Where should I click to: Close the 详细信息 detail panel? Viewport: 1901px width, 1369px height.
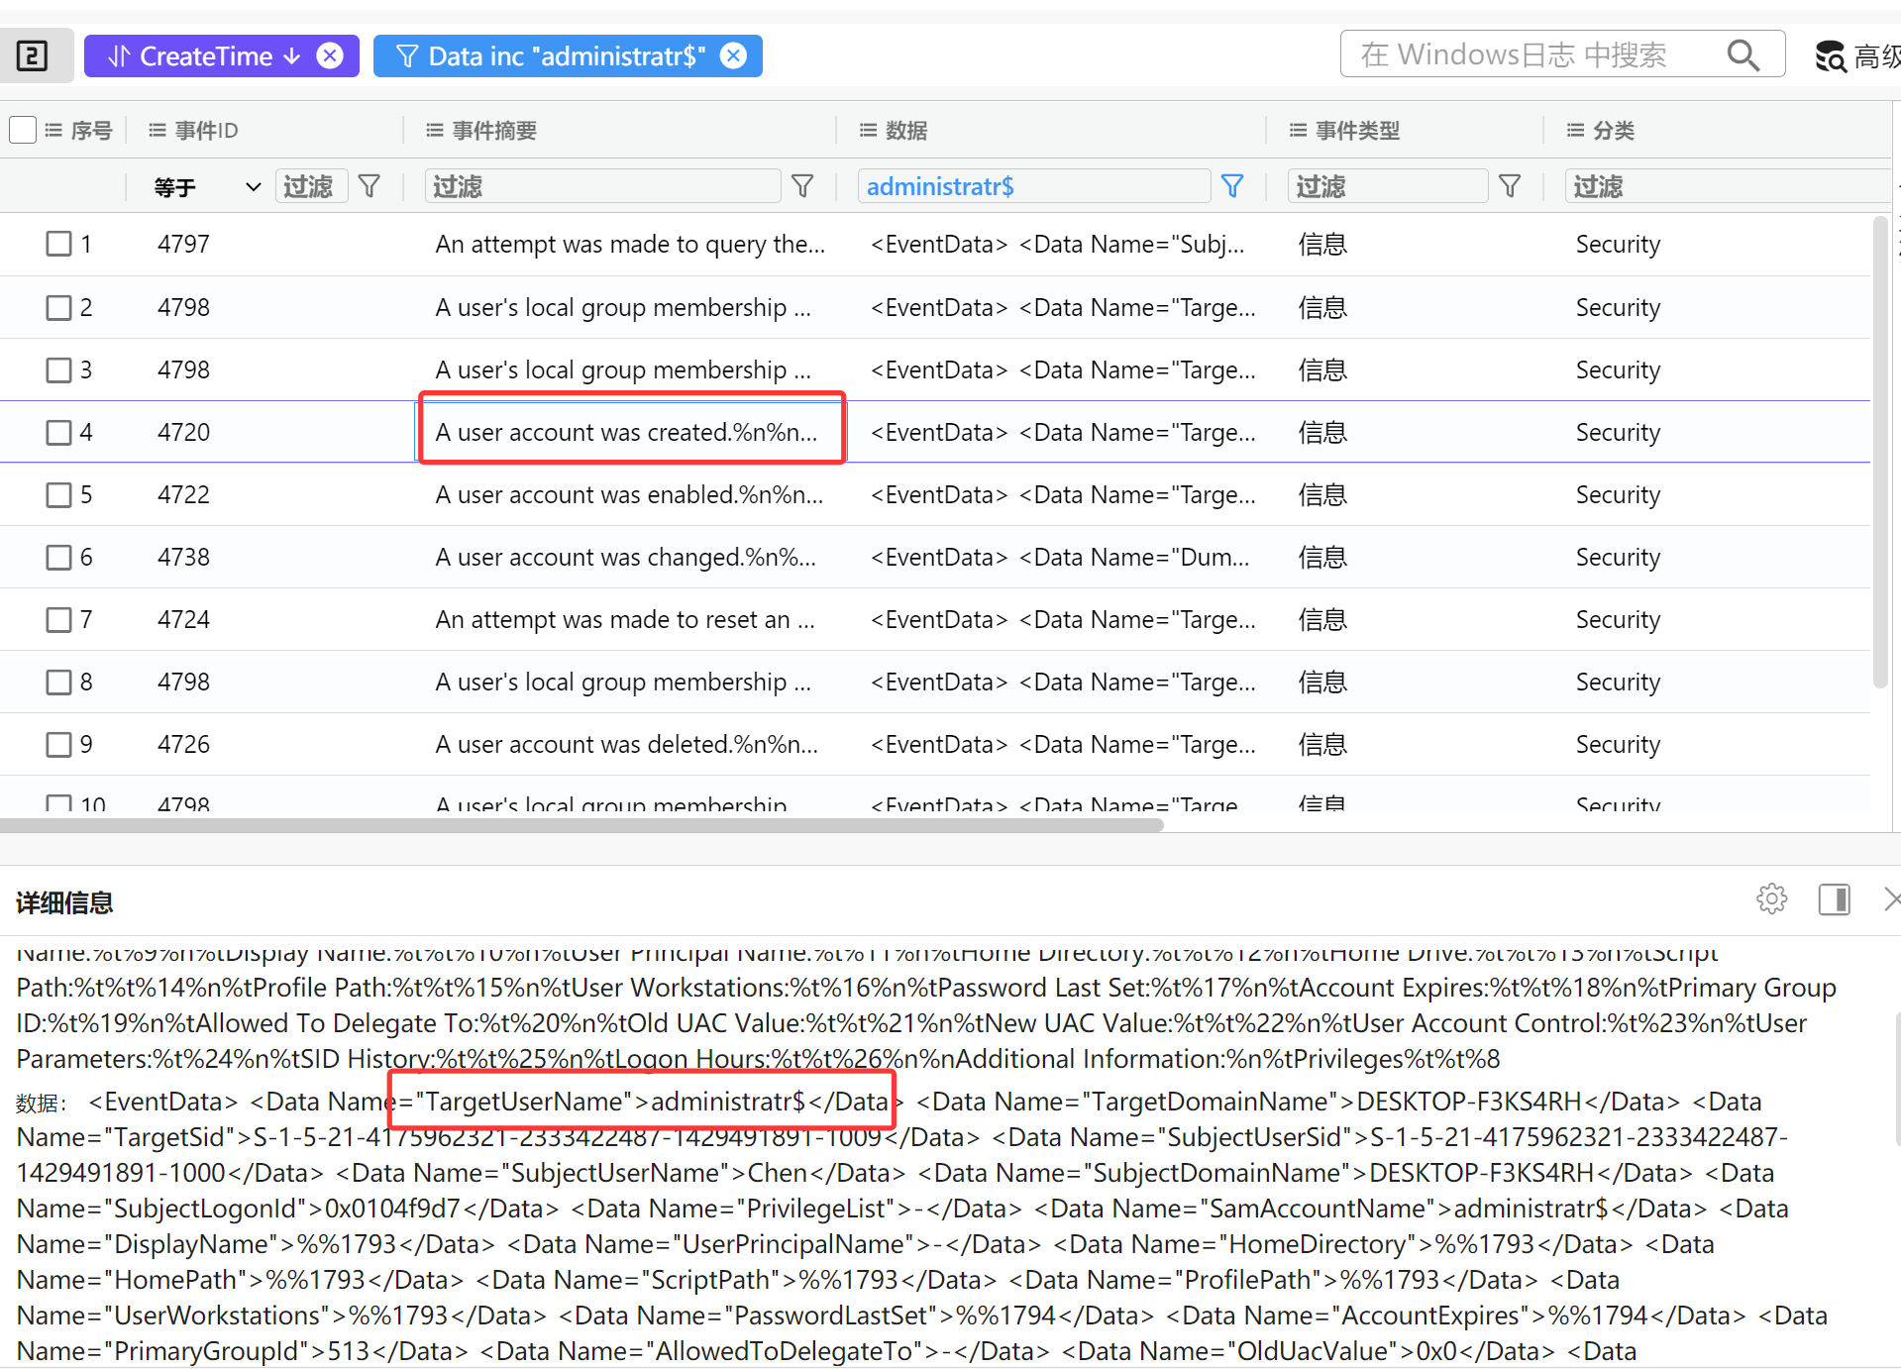(1891, 898)
